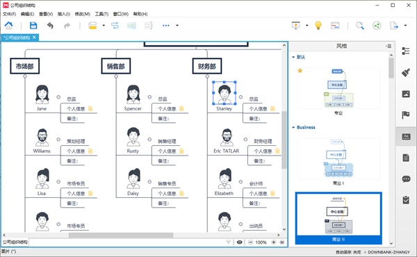This screenshot has width=417, height=257.
Task: Open note icon beside Jane's 个人信息
Action: coord(90,108)
